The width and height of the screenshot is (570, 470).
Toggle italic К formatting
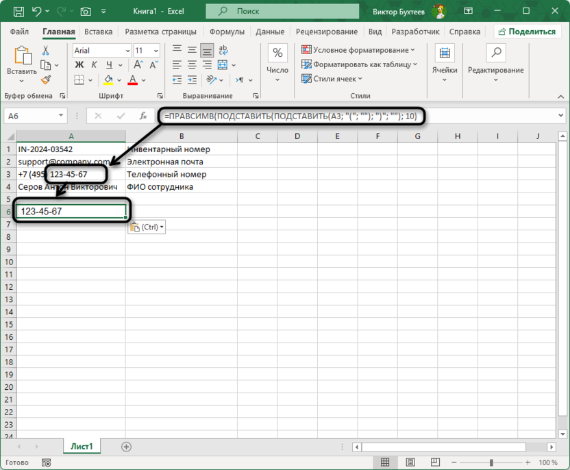[92, 65]
